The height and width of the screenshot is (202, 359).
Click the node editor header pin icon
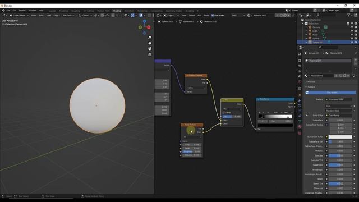[293, 15]
